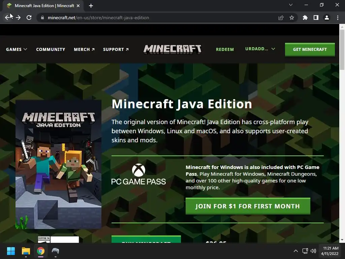Open the SUPPORT external link
The image size is (345, 259).
pos(116,49)
